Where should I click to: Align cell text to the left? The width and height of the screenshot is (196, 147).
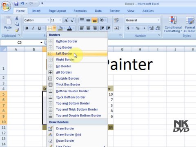82,28
